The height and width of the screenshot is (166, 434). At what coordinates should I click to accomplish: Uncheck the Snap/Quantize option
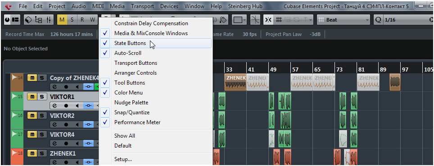tap(156, 112)
